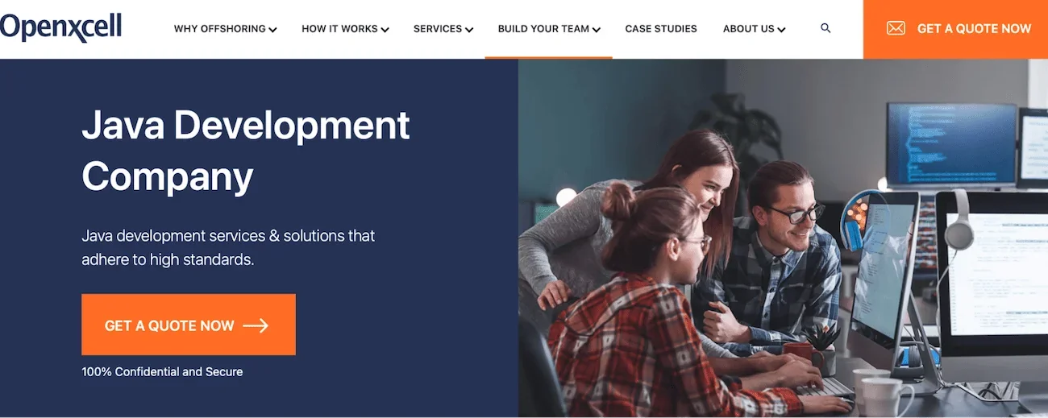This screenshot has height=418, width=1048.
Task: Expand the Services dropdown arrow
Action: [x=469, y=30]
